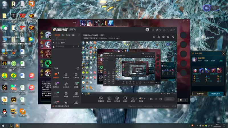Close the hero info panel

click(x=223, y=53)
